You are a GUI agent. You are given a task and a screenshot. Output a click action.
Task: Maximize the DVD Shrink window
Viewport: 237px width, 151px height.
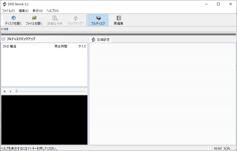click(218, 4)
